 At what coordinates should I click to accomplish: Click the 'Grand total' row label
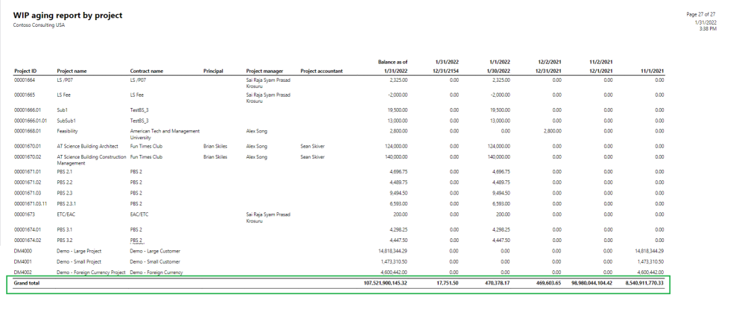click(x=27, y=284)
